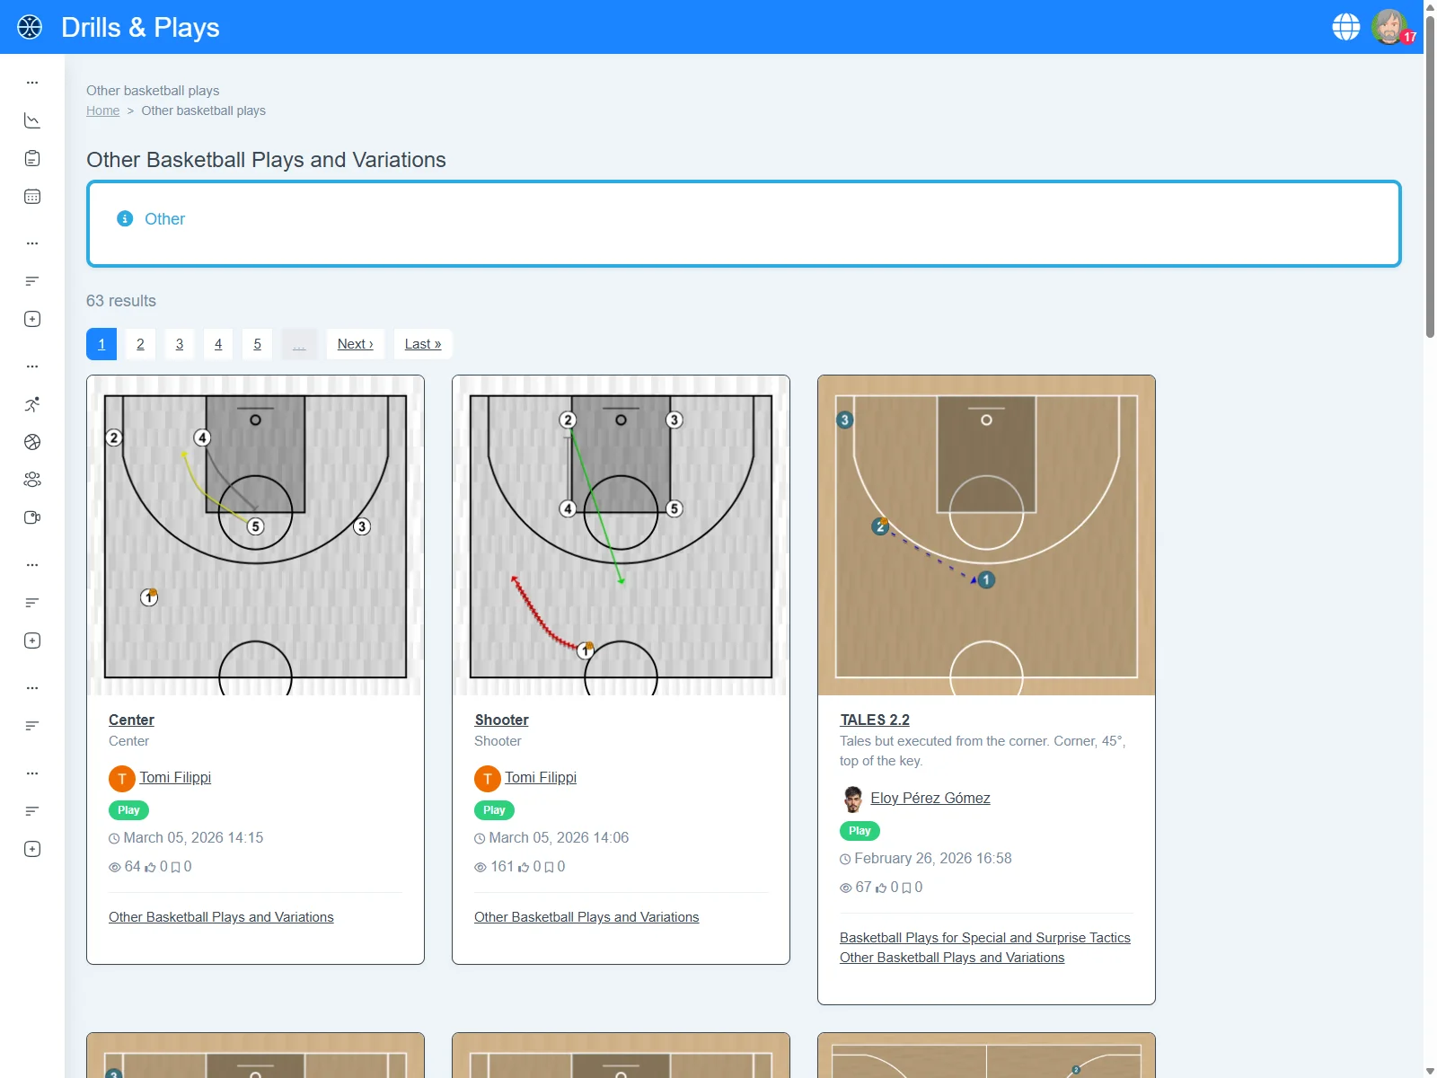Open the Shooter play title link
The width and height of the screenshot is (1437, 1078).
(x=501, y=720)
